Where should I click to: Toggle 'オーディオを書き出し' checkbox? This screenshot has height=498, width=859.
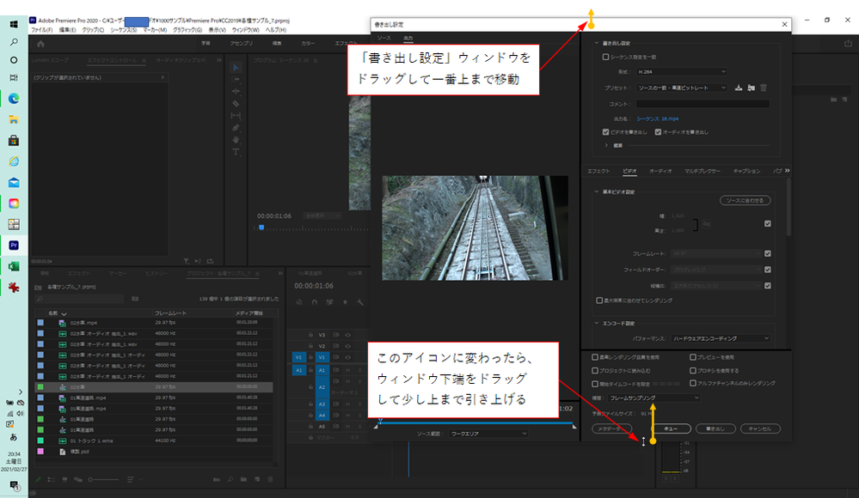point(658,132)
